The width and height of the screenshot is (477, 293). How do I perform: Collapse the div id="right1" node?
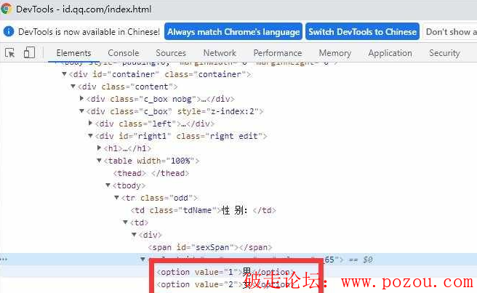point(90,136)
